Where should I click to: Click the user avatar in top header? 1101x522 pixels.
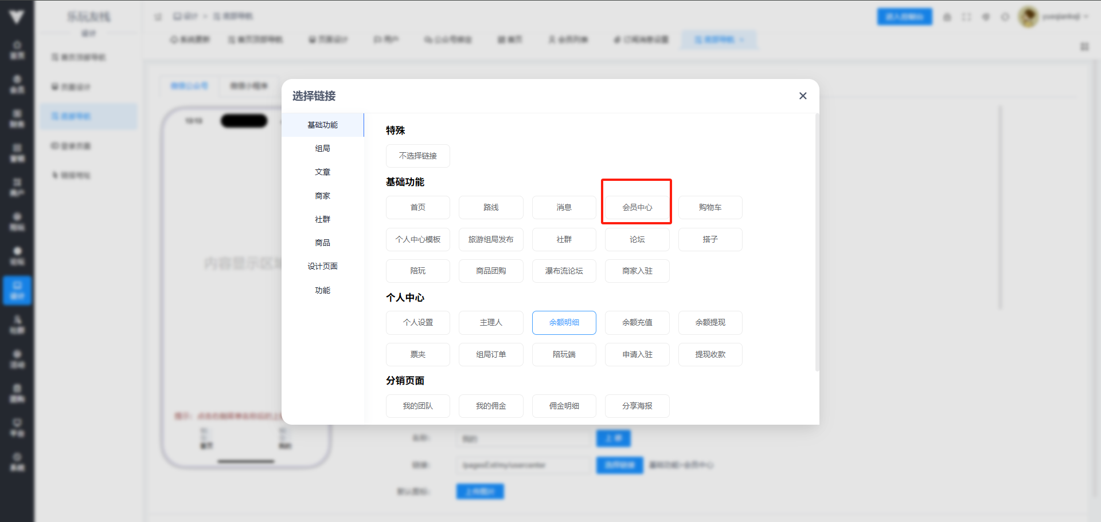(x=1028, y=17)
